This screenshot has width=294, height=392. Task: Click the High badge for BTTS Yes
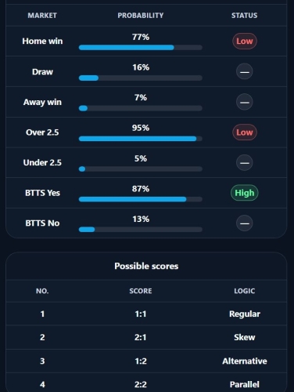pos(245,193)
